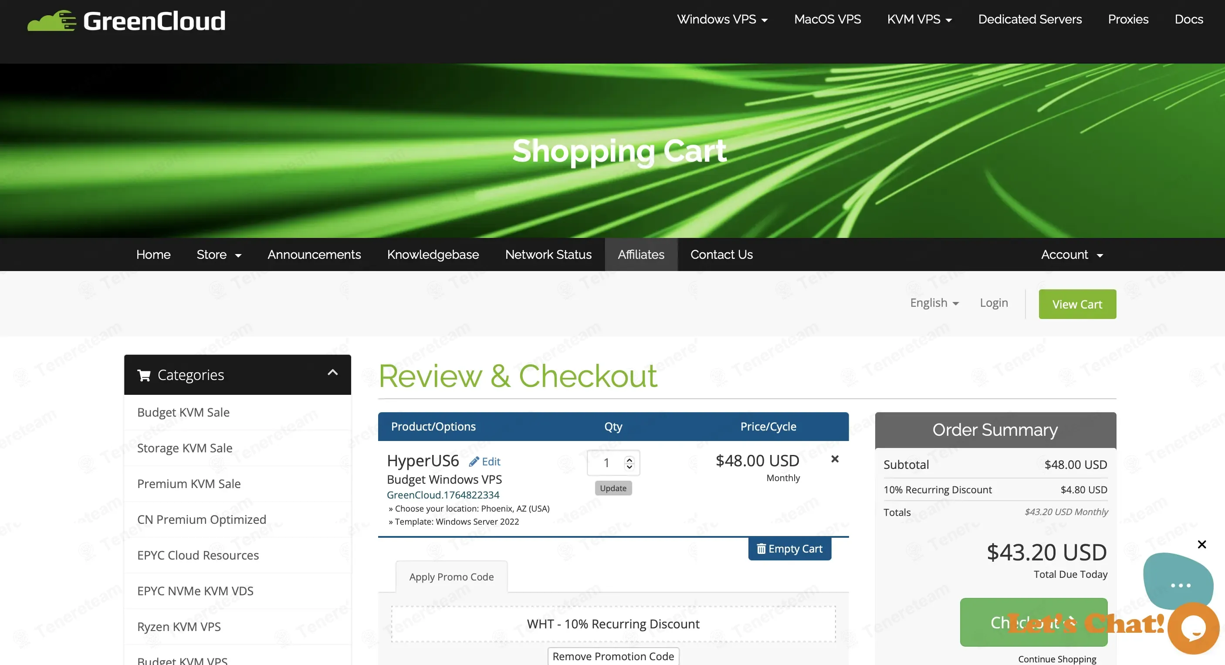
Task: Click the Empty Cart button
Action: [789, 549]
